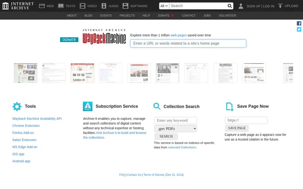This screenshot has height=189, width=303.
Task: Focus the Enter any keyword field
Action: tap(175, 121)
